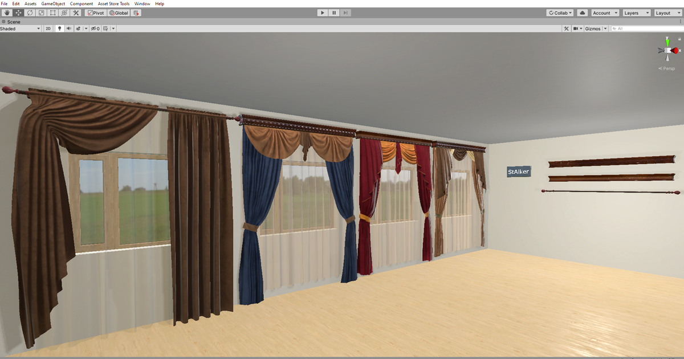The height and width of the screenshot is (359, 684).
Task: Select the Rect transform tool
Action: point(52,13)
